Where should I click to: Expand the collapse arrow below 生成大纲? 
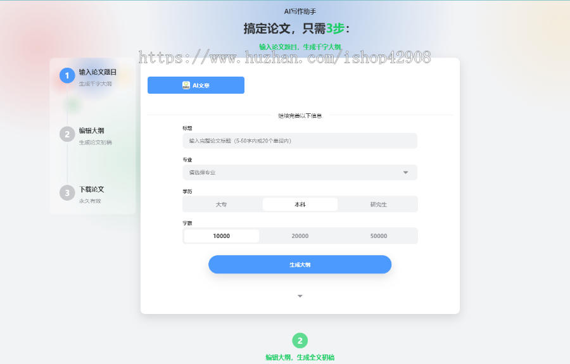point(300,296)
